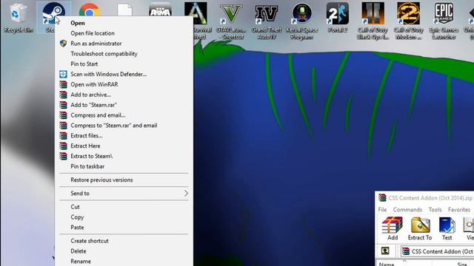Click the WinRAR Extract To toolbar icon
The height and width of the screenshot is (266, 474).
[420, 228]
